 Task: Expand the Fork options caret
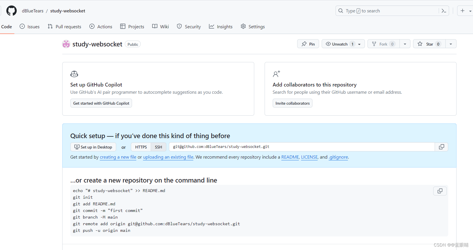405,44
